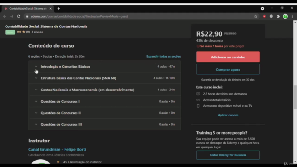Click the address bar URL
297x167 pixels.
[79, 17]
